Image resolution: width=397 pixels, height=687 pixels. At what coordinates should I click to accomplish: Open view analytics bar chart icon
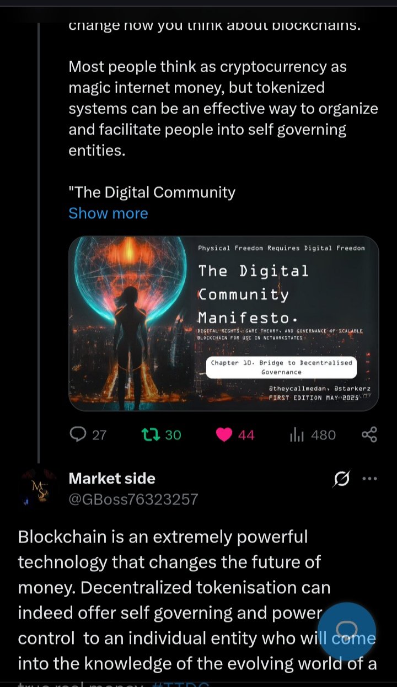click(297, 435)
